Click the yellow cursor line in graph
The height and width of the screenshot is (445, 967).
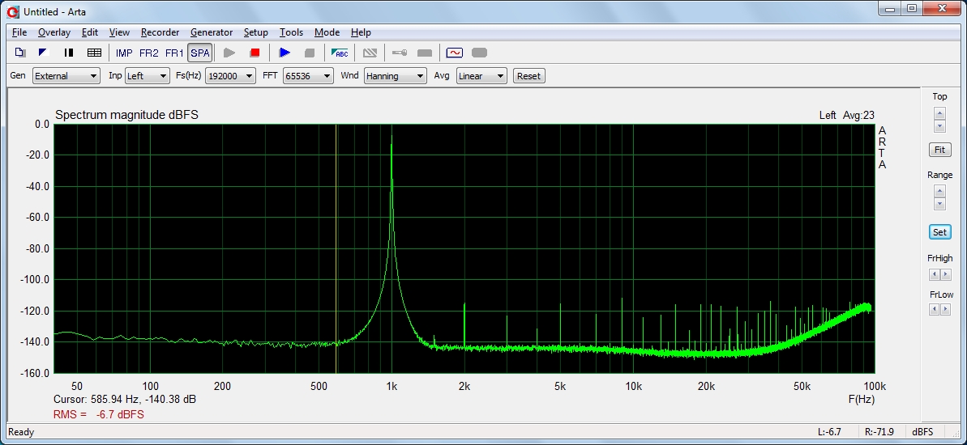pos(336,248)
